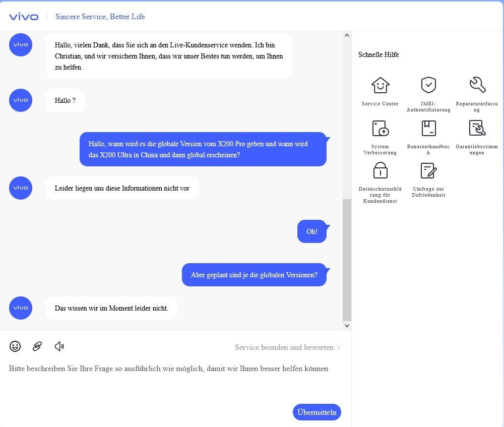The image size is (504, 427).
Task: Click the 'Garantiebestimmungen' label
Action: [477, 150]
